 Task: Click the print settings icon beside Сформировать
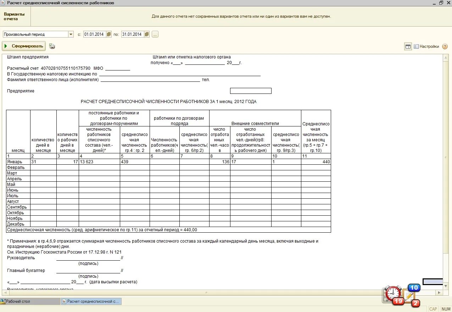(52, 46)
